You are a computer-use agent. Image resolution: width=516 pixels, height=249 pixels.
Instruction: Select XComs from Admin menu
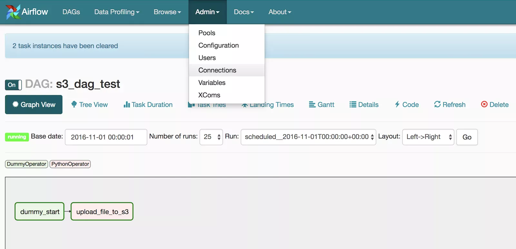pos(227,95)
